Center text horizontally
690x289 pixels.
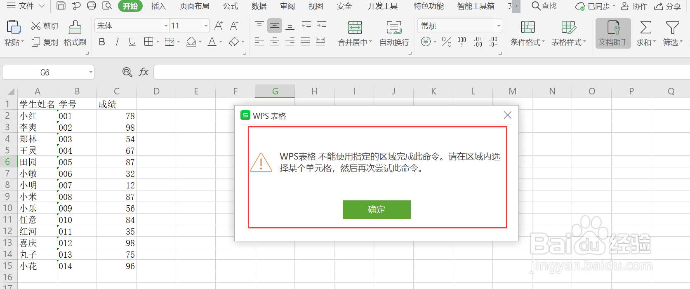click(x=274, y=41)
